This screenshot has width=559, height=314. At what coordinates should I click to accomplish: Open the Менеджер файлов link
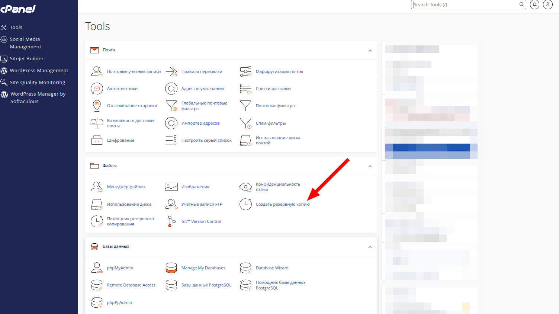pyautogui.click(x=126, y=187)
